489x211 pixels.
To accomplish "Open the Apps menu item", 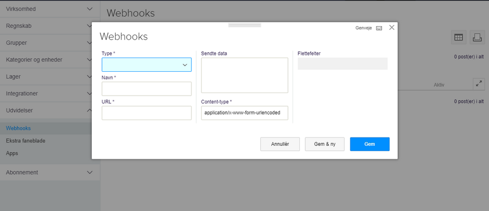I will 12,153.
